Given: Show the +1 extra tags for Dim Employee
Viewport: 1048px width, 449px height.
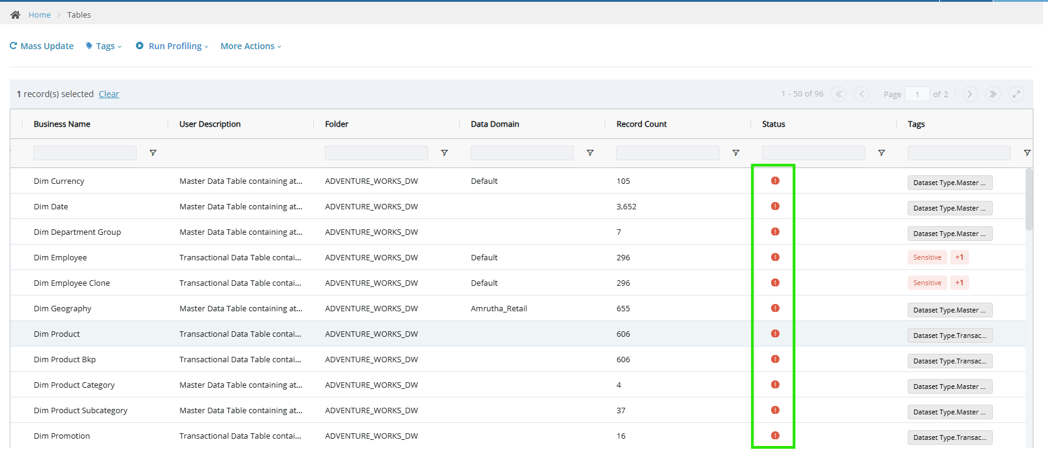Looking at the screenshot, I should coord(959,257).
